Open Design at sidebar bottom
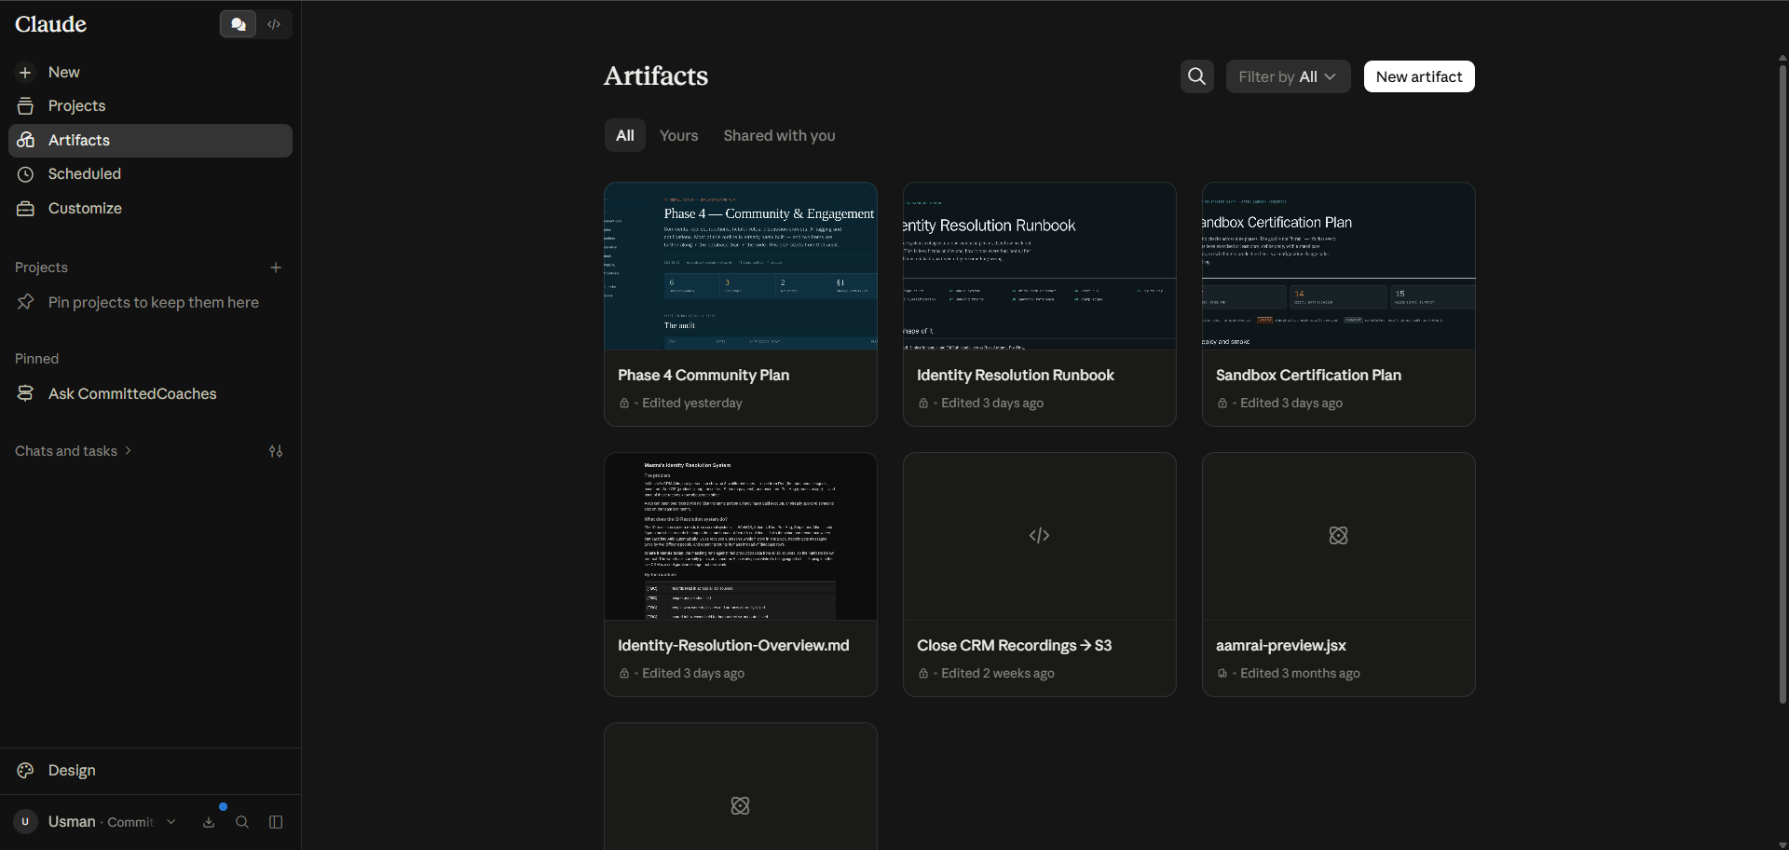The width and height of the screenshot is (1789, 850). point(150,770)
